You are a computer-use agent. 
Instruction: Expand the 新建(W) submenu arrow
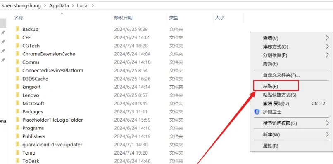coord(327,134)
